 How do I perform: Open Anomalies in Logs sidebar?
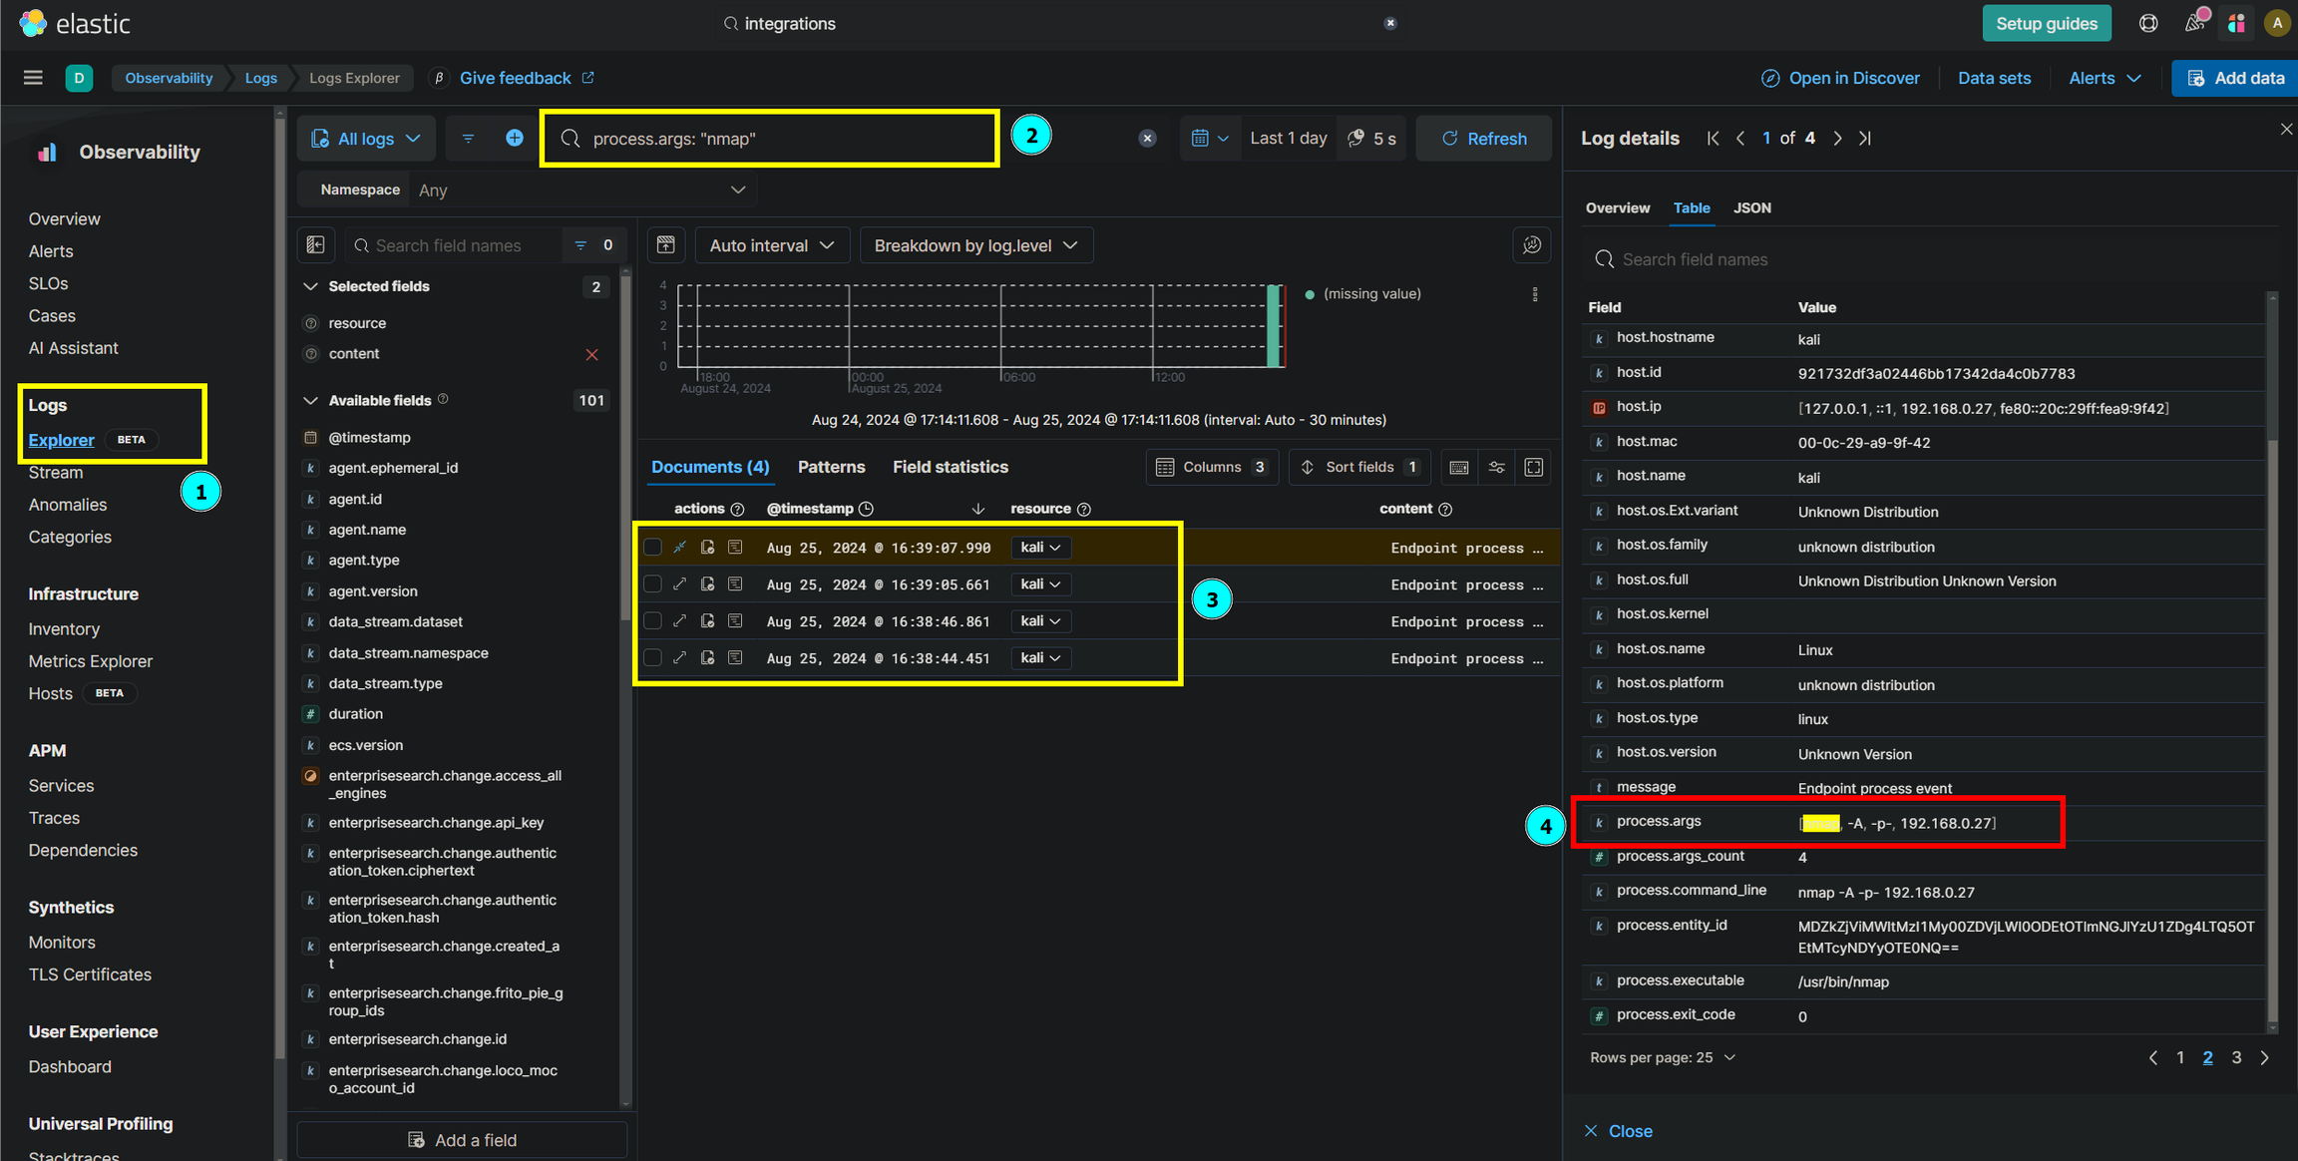68,505
